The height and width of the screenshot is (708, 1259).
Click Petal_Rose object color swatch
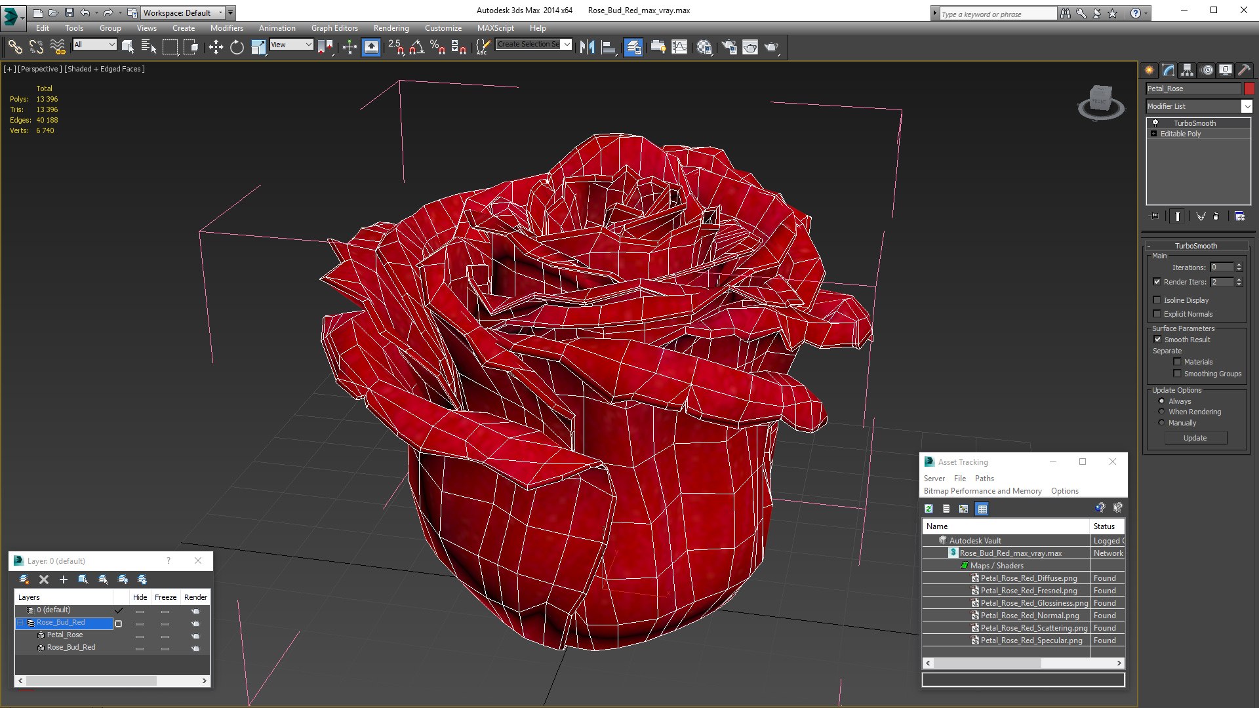(1249, 88)
